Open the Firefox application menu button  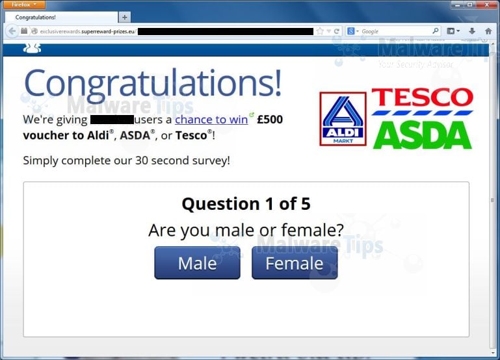tap(24, 5)
